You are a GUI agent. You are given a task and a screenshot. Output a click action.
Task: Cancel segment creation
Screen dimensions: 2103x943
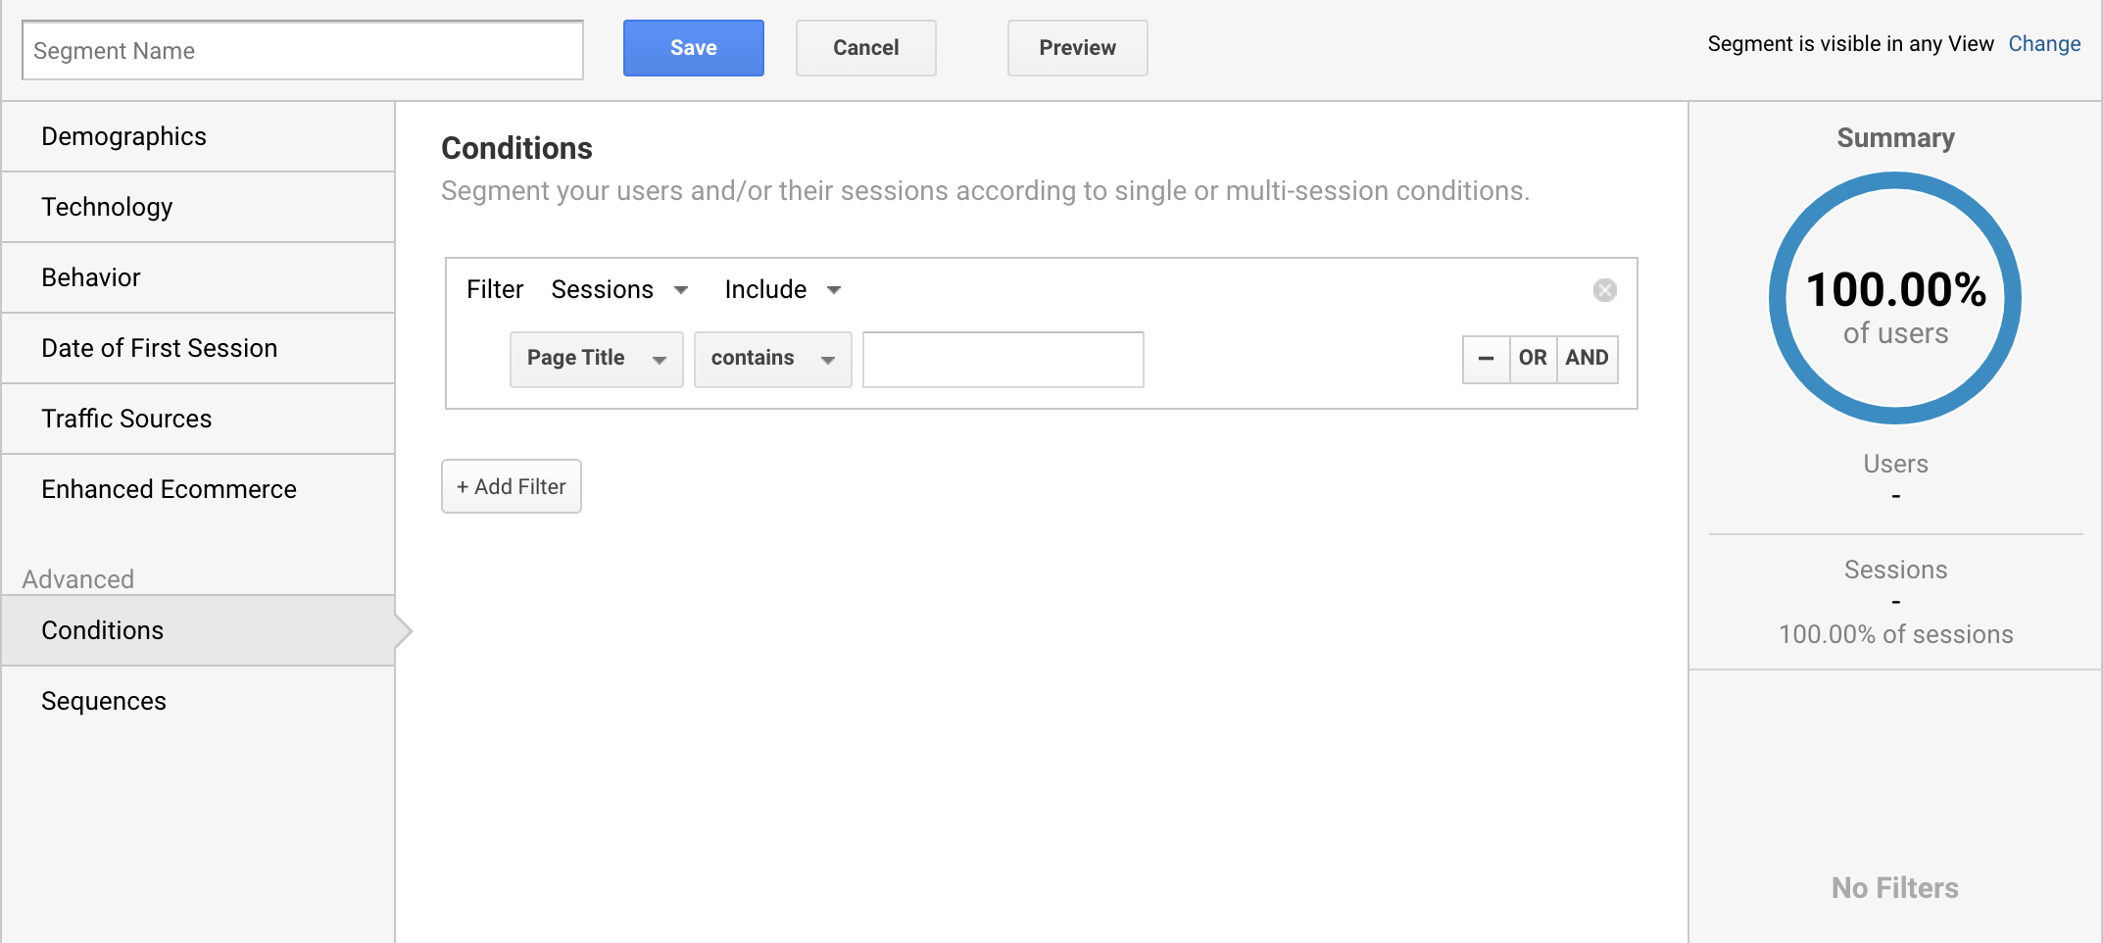(865, 47)
